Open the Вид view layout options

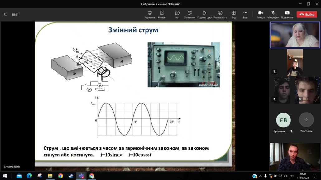click(x=233, y=14)
